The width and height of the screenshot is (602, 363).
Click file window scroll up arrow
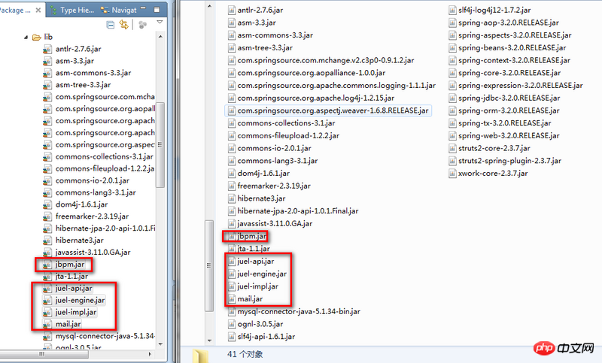click(209, 6)
